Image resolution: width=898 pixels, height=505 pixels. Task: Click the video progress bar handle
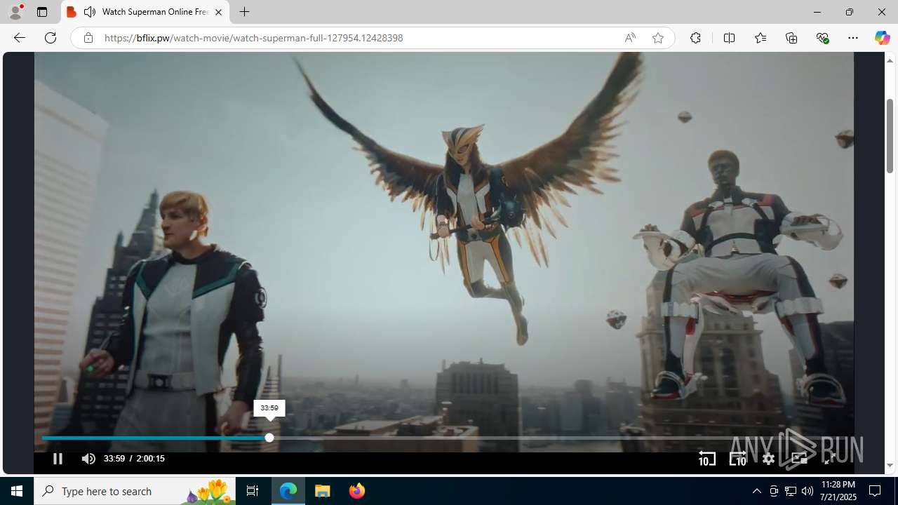(x=269, y=438)
